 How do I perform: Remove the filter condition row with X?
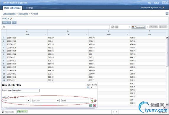coord(95,101)
